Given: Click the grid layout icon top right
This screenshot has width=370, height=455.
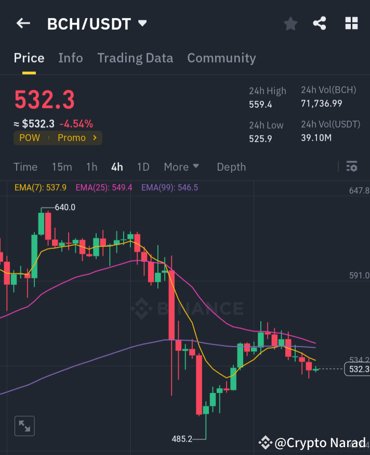Looking at the screenshot, I should [351, 23].
